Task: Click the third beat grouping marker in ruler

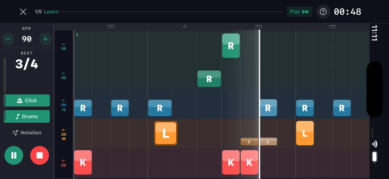Action: coord(258,27)
